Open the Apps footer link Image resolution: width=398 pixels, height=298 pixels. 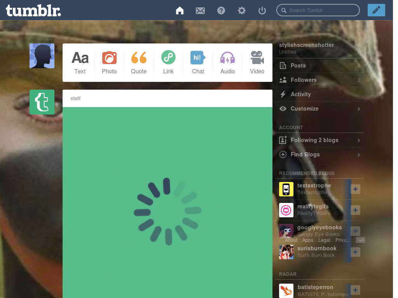pos(308,240)
